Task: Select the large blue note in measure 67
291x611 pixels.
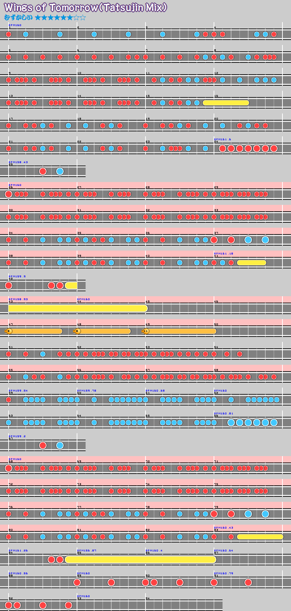Action: click(x=60, y=445)
